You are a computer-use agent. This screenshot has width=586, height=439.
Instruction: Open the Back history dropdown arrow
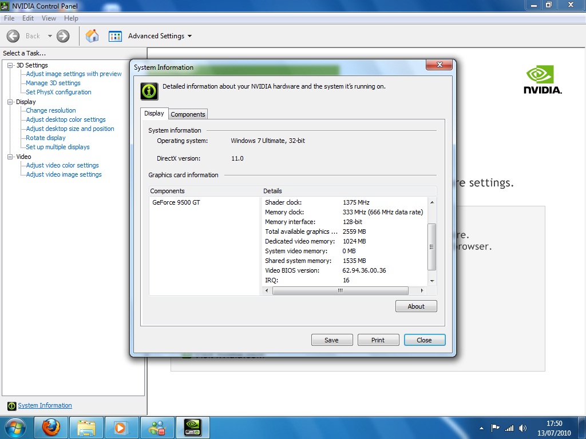point(50,36)
